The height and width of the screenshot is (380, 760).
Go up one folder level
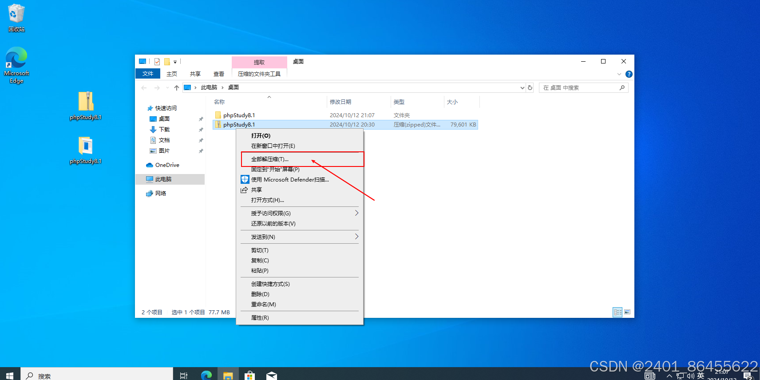coord(177,88)
